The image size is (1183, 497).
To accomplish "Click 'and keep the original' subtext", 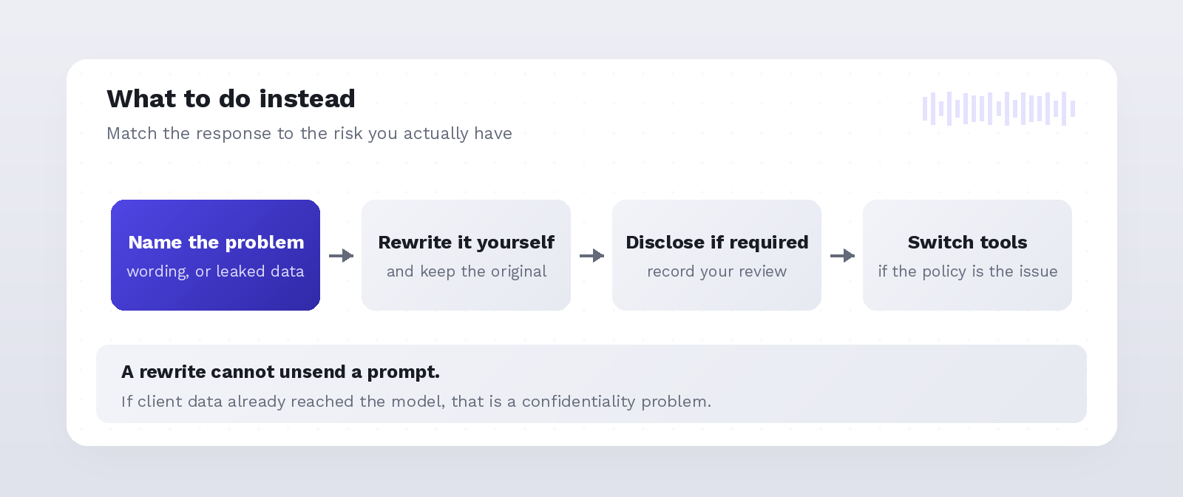I will 467,271.
